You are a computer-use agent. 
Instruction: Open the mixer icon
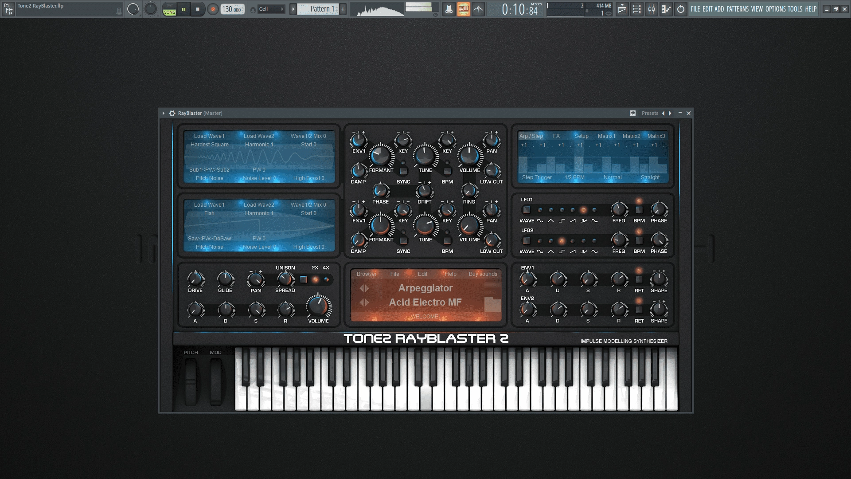[652, 9]
